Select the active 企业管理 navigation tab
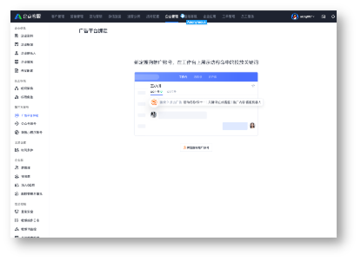Image resolution: width=361 pixels, height=261 pixels. coord(172,16)
